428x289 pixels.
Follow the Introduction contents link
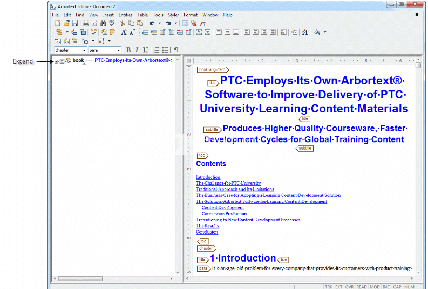[208, 177]
